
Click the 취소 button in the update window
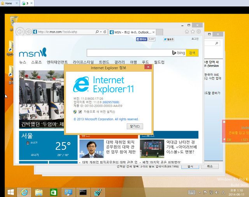[x=210, y=166]
